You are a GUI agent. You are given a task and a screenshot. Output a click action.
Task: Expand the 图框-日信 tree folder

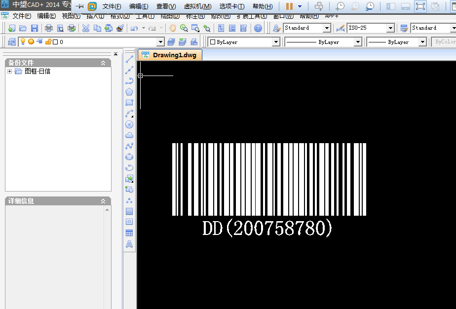pos(9,71)
